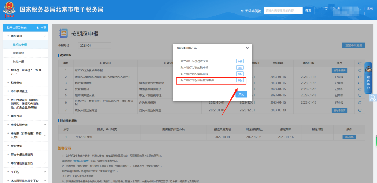Viewport: 377px width, 183px height.
Task: Click 退出 link in the header
Action: click(x=369, y=9)
